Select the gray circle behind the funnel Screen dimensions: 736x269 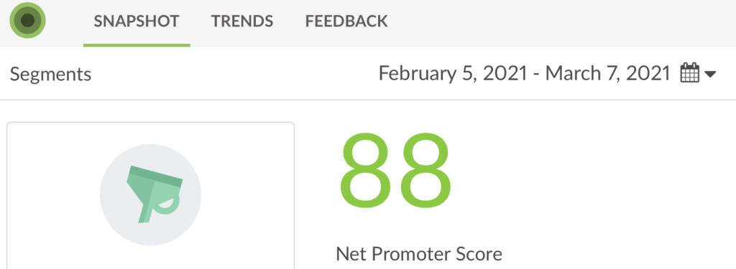click(x=151, y=194)
